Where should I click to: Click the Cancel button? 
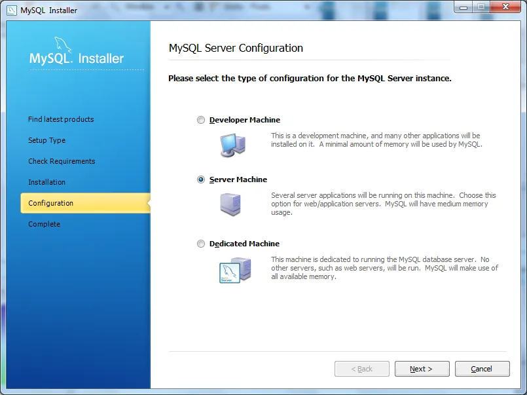(482, 369)
